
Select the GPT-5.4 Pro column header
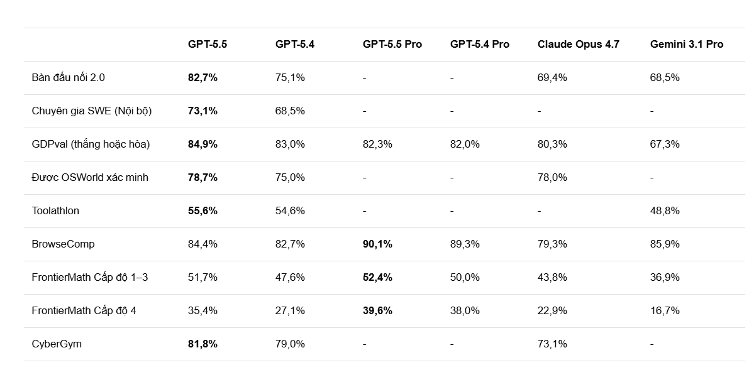point(479,44)
